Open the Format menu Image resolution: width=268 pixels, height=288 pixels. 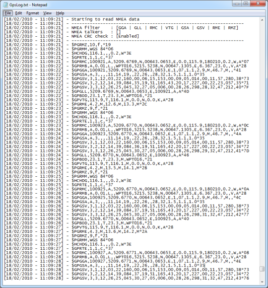33,13
